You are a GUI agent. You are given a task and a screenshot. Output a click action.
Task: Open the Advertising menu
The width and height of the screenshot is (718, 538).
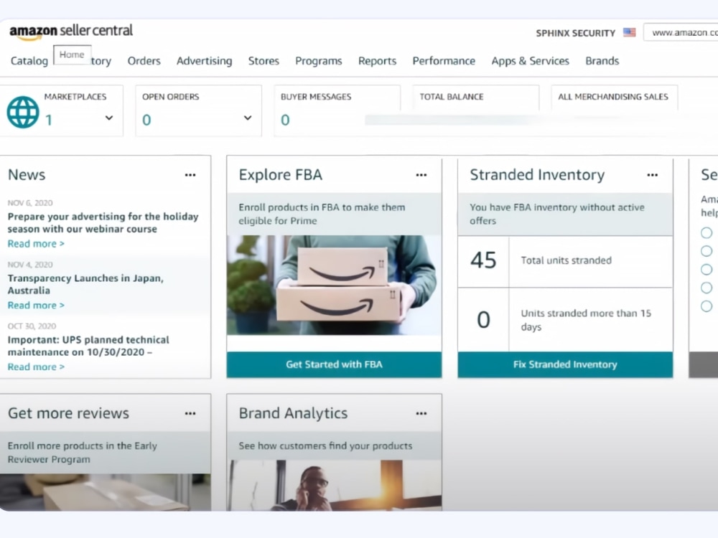point(204,61)
